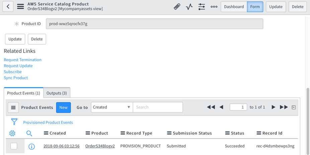Jump to last page of events

coord(284,107)
